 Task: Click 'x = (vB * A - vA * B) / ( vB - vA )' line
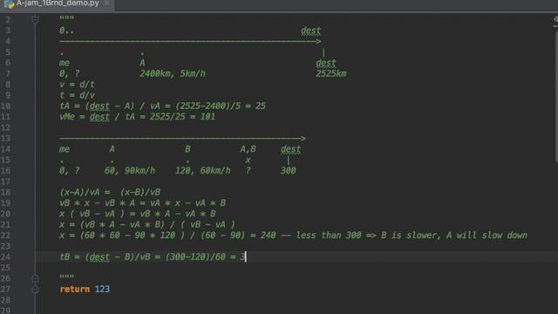pos(147,225)
